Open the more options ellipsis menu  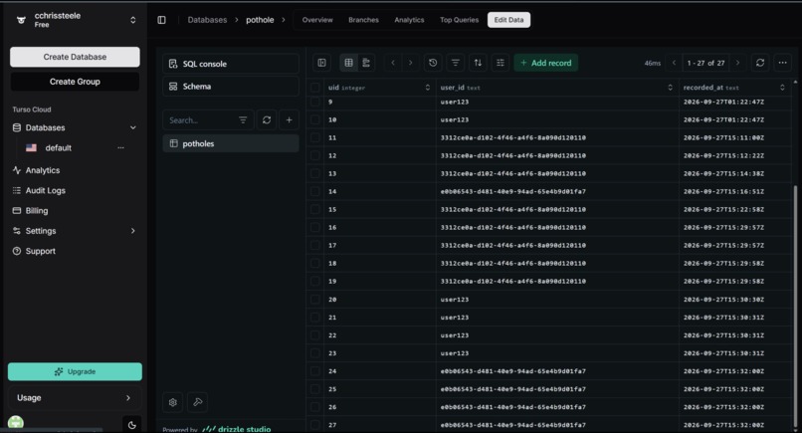tap(782, 63)
